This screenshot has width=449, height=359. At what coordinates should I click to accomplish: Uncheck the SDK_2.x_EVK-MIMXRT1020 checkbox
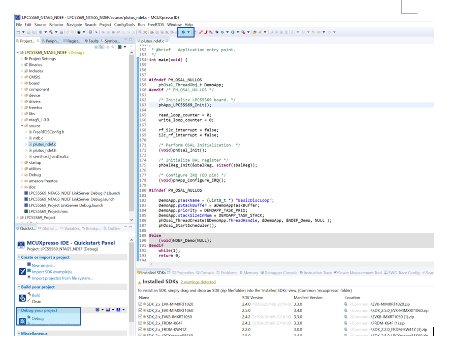[141, 304]
